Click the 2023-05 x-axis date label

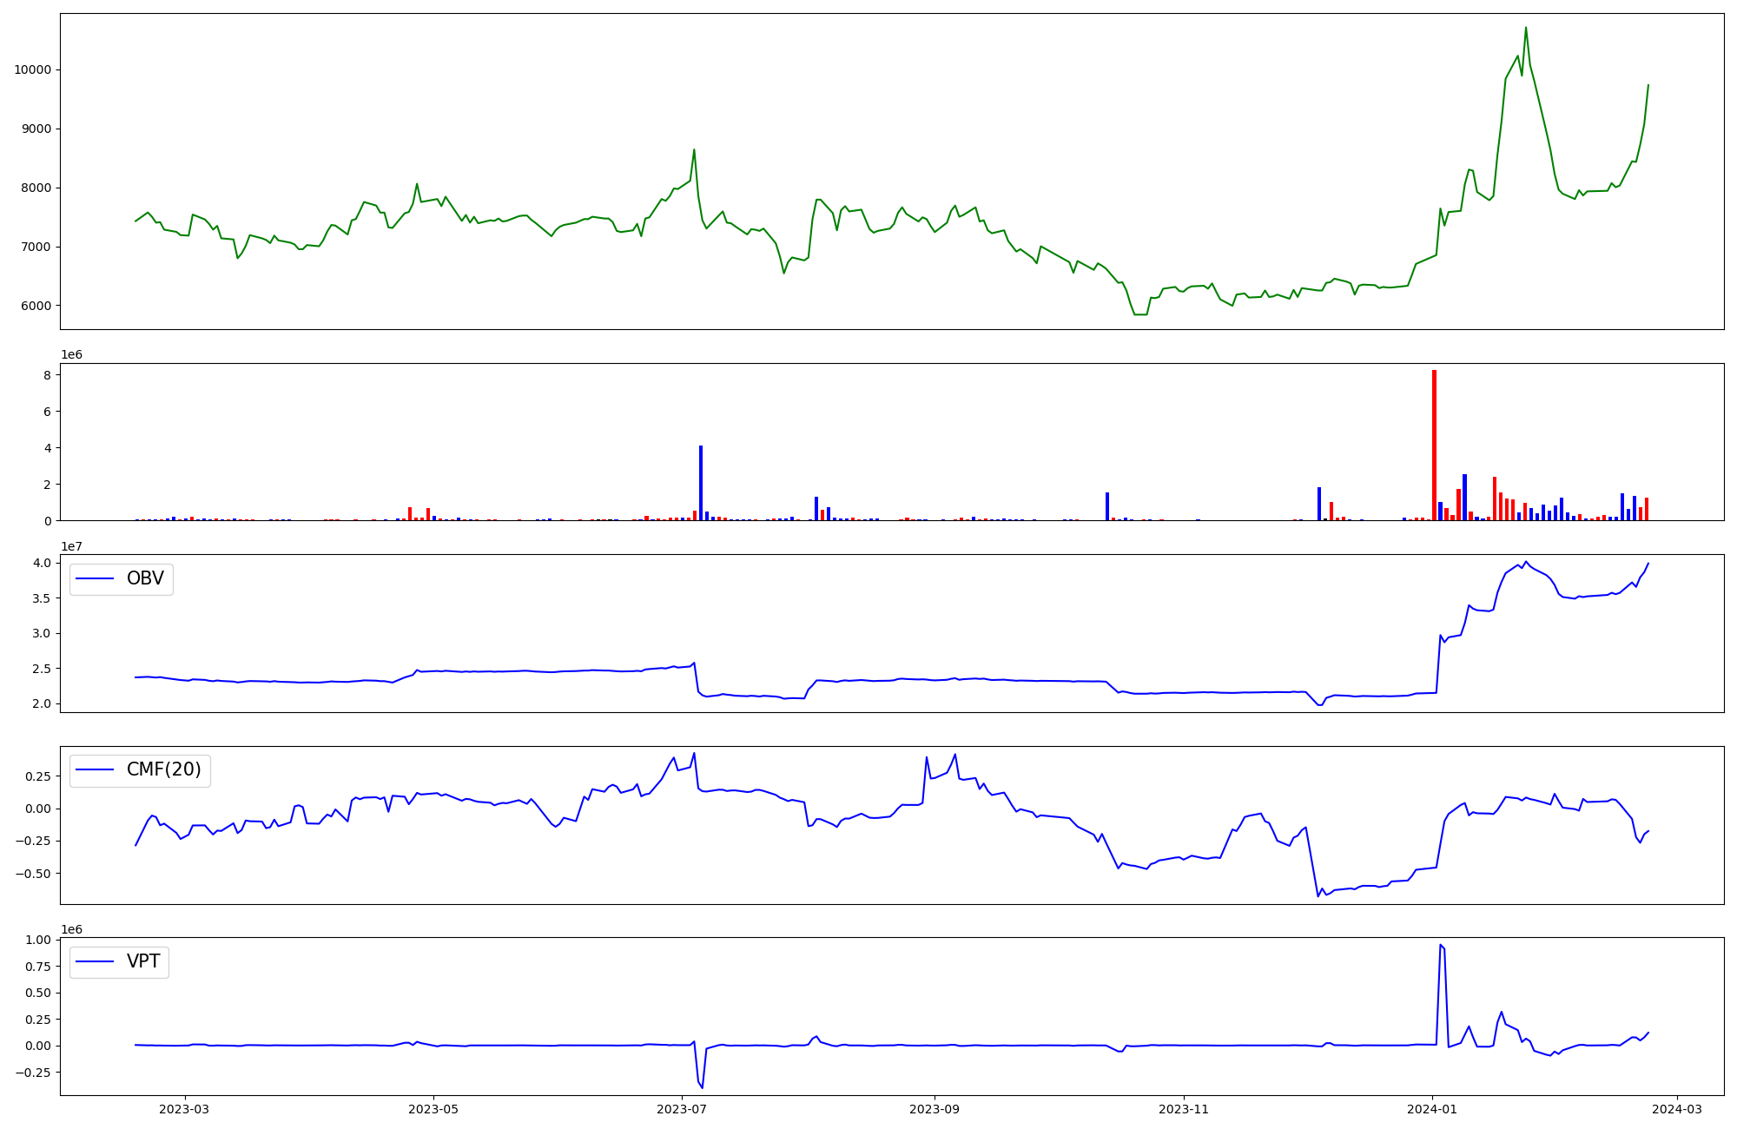click(x=433, y=1109)
